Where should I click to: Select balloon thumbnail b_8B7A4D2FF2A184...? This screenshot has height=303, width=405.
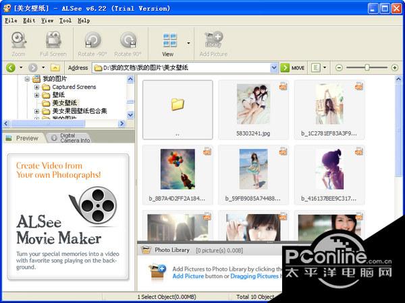click(178, 175)
